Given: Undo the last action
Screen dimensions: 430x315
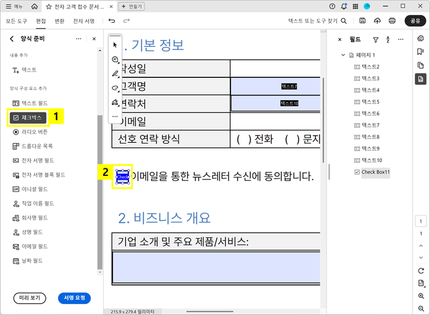Looking at the screenshot, I should tap(112, 21).
